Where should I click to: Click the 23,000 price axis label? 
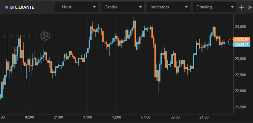click(x=241, y=59)
